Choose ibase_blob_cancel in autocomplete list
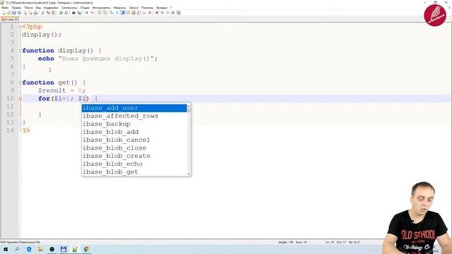Viewport: 452px width, 254px height. [134, 140]
